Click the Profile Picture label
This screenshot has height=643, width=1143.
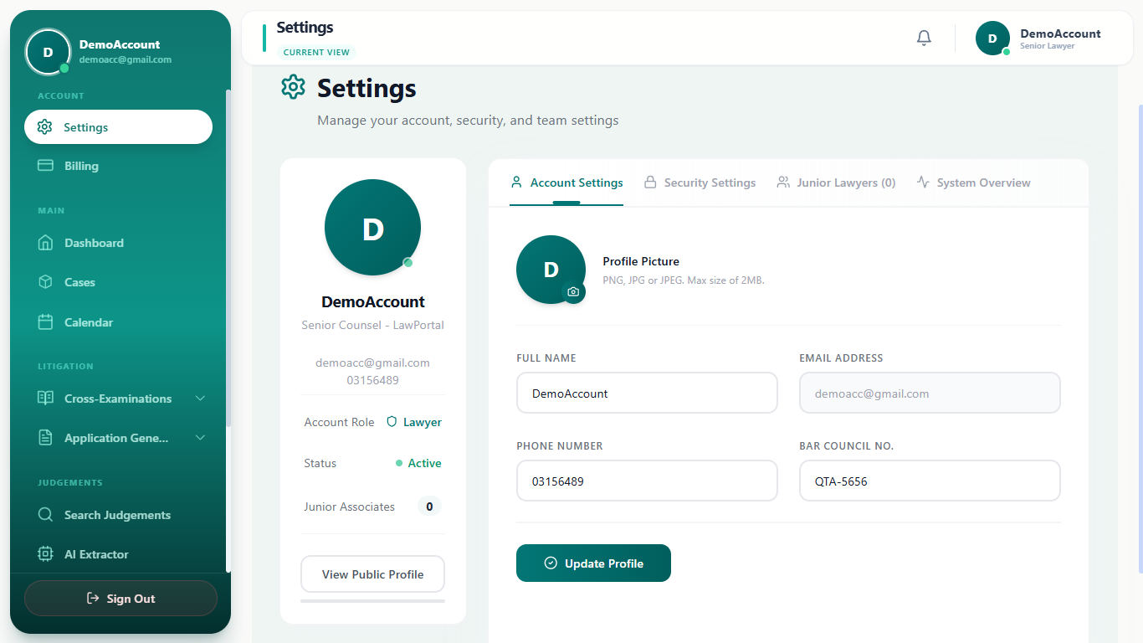pyautogui.click(x=641, y=261)
